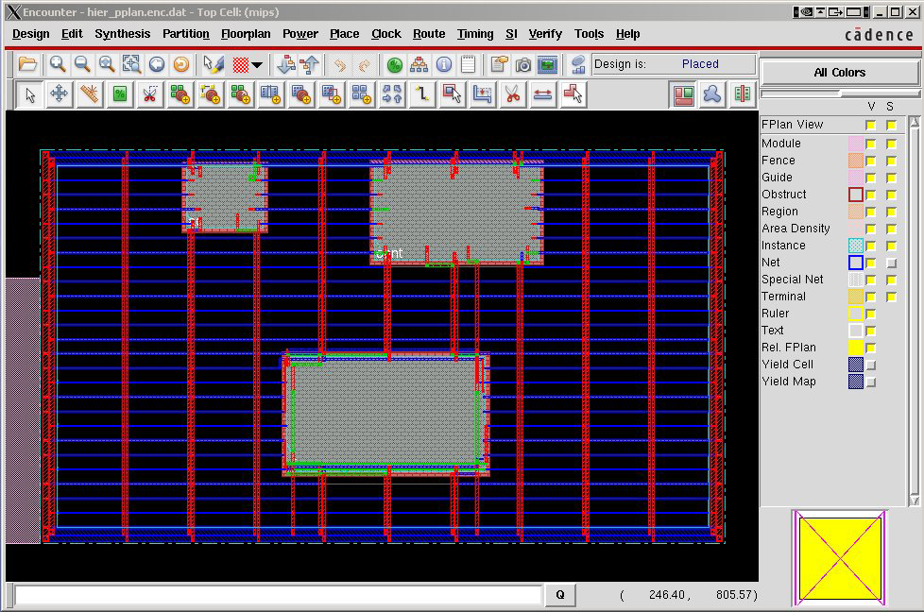Open the highlight color dropdown arrow
The height and width of the screenshot is (612, 924).
258,65
